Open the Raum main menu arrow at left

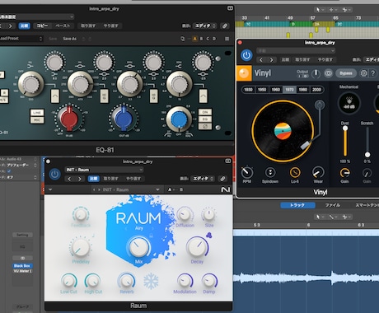pyautogui.click(x=50, y=189)
